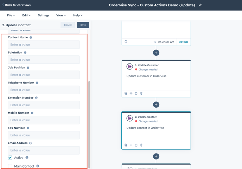Click the pencil icon to rename workflow
The width and height of the screenshot is (242, 169).
(200, 5)
